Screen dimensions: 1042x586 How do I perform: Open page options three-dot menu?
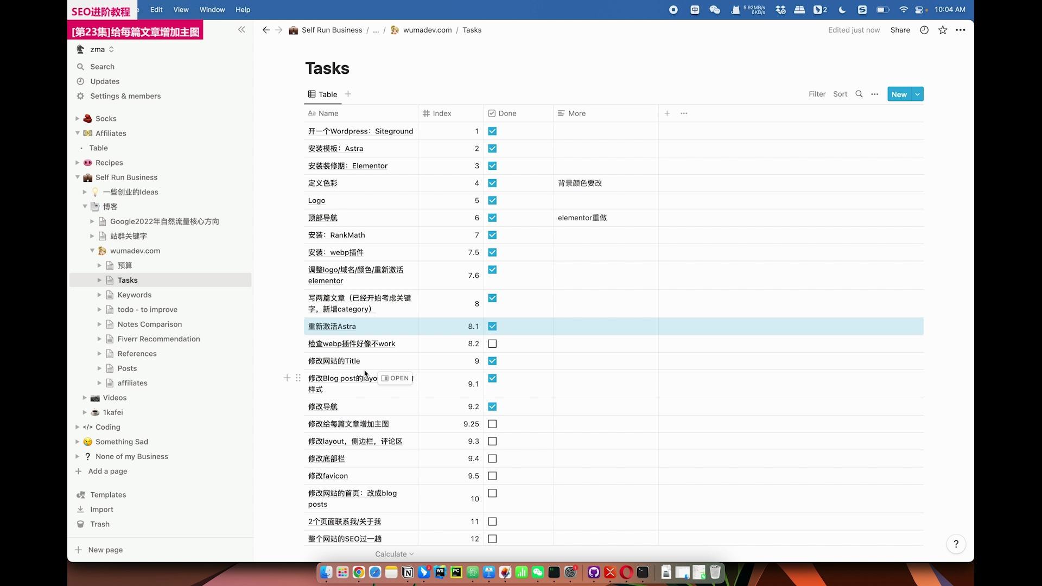(x=961, y=30)
